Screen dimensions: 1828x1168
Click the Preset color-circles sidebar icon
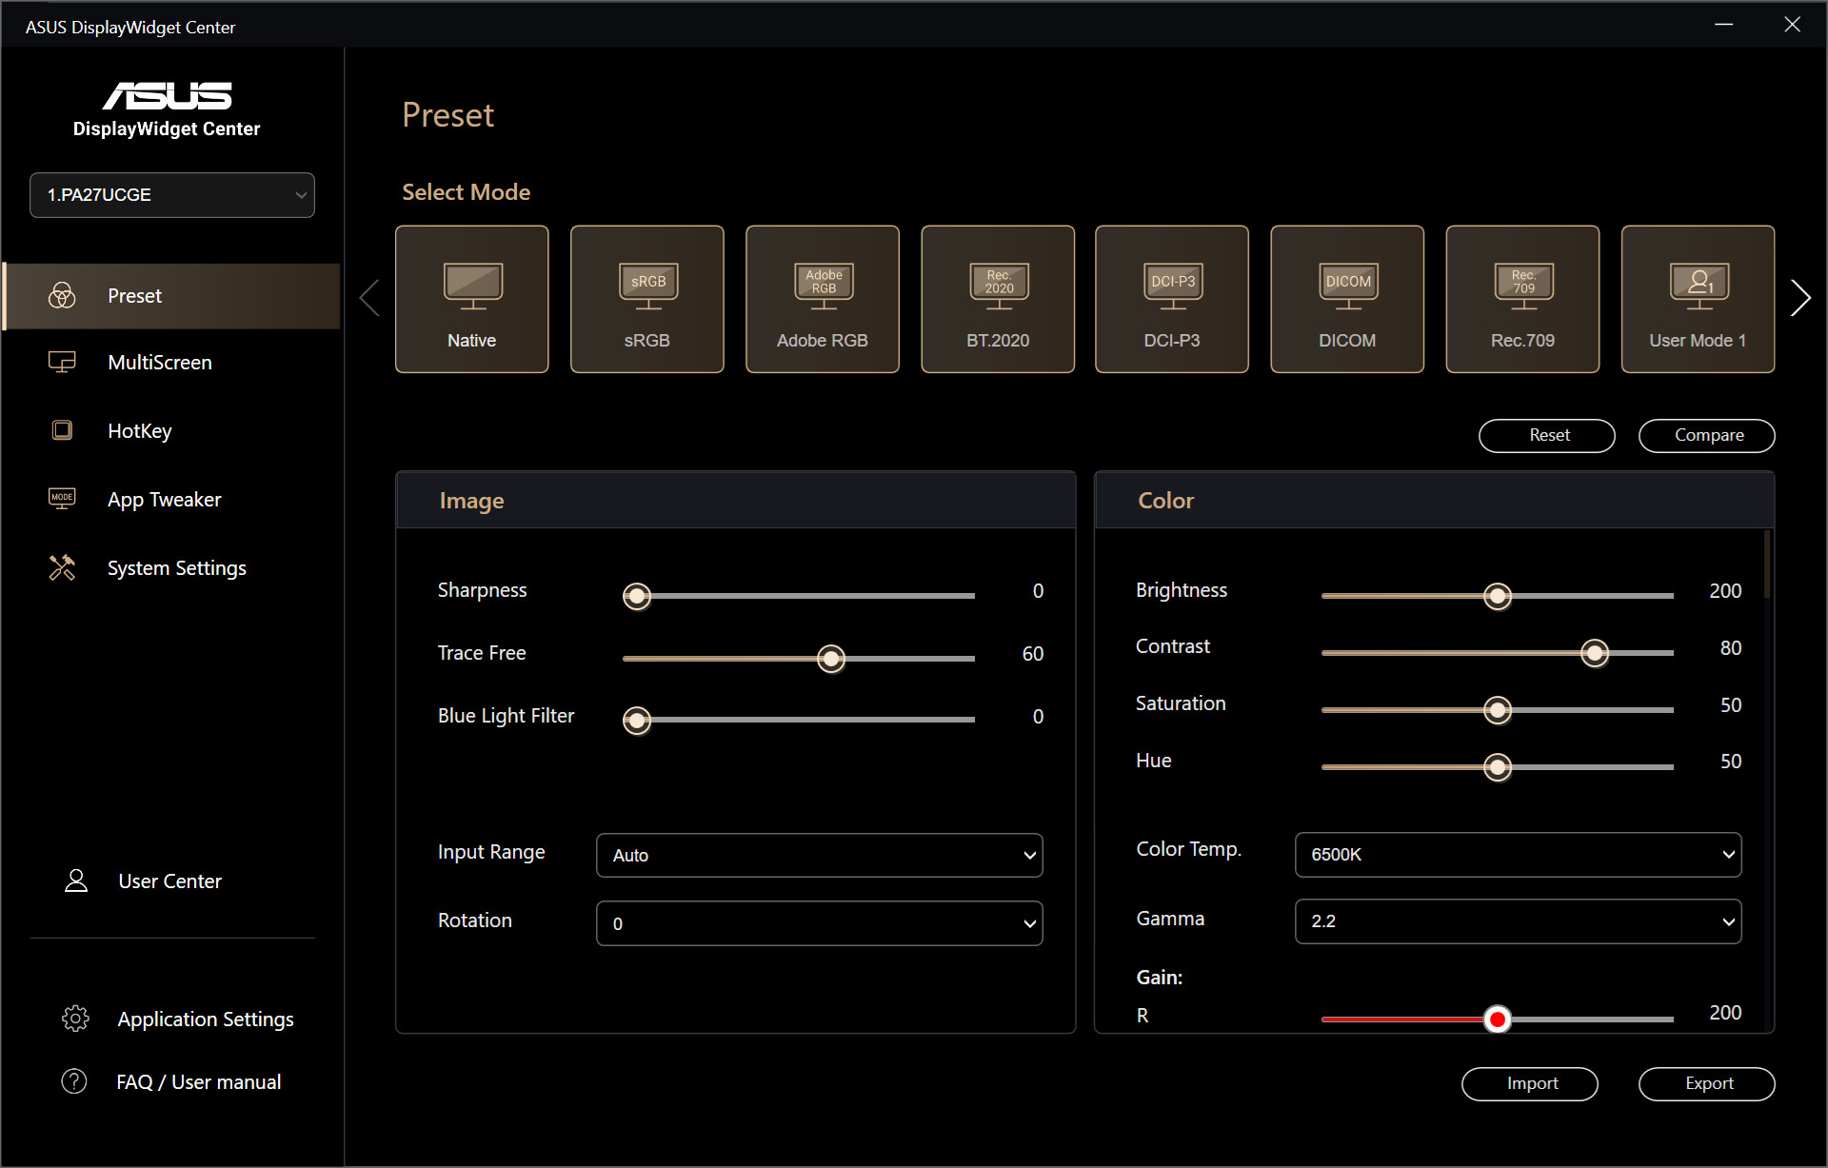62,296
